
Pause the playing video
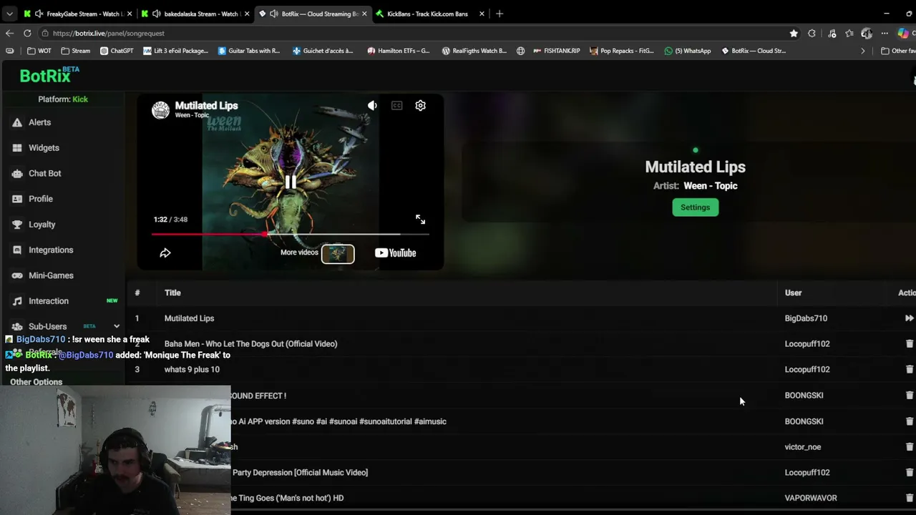(291, 182)
